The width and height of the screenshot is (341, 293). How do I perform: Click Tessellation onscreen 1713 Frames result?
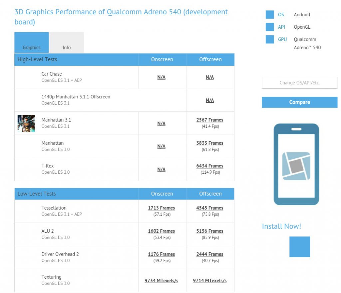click(162, 208)
